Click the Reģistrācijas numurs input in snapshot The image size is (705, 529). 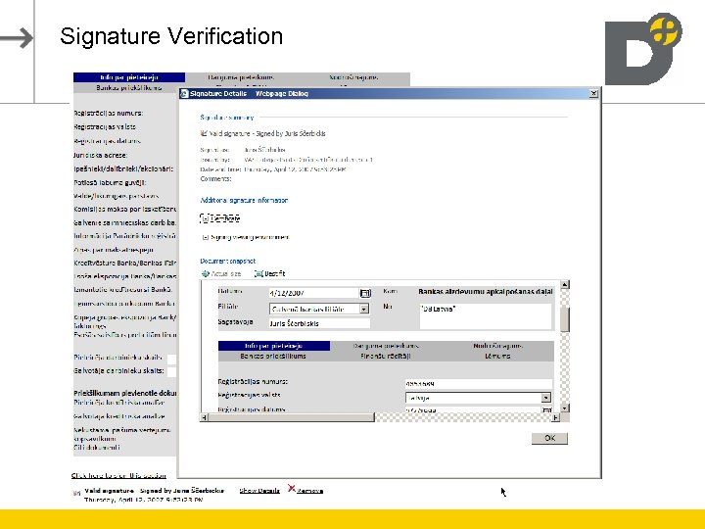click(478, 384)
